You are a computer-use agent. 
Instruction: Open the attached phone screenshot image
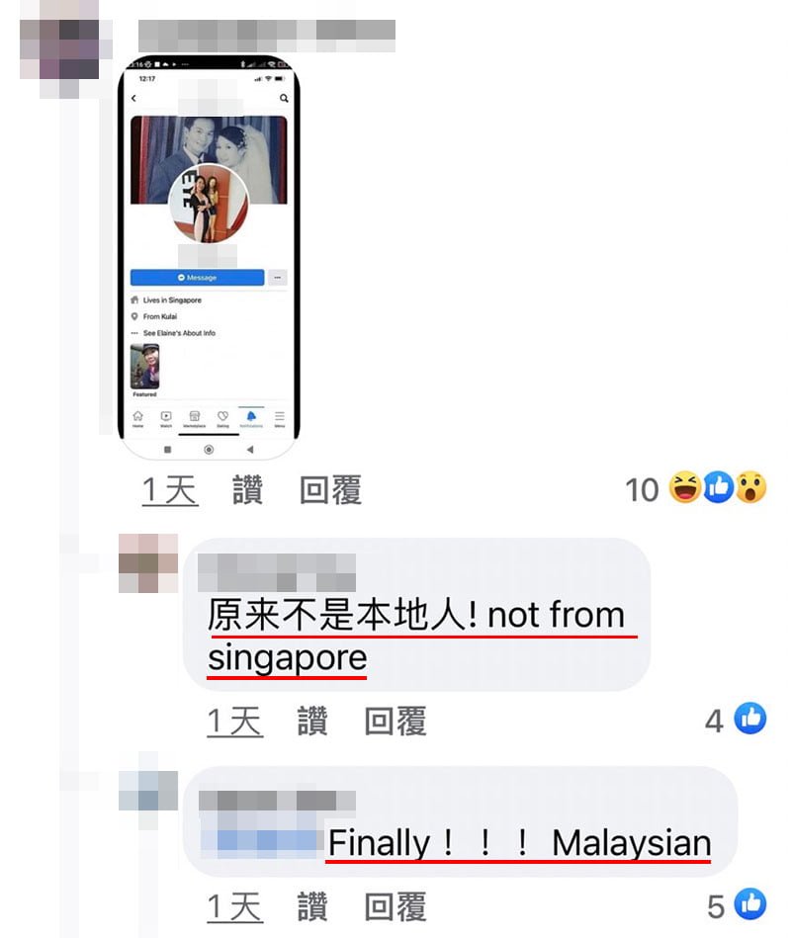pos(209,257)
